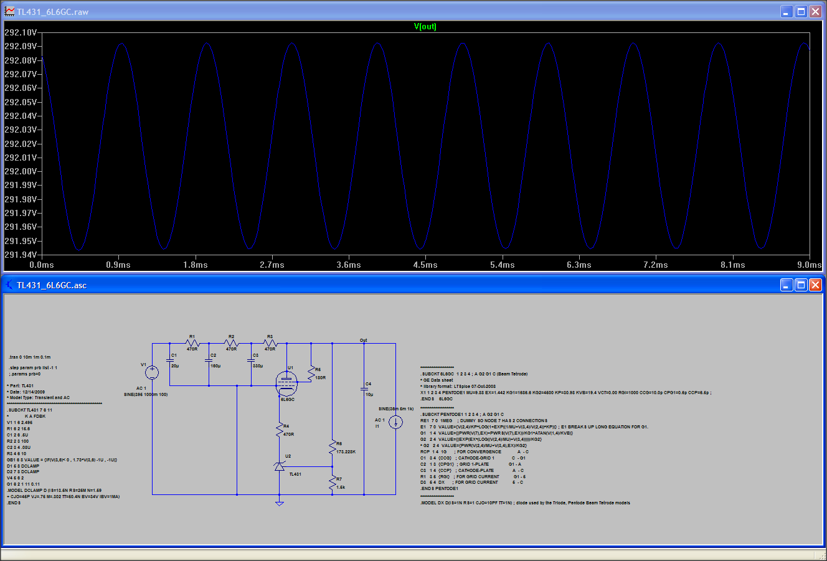Click the .MODEL DX diode line
Image resolution: width=827 pixels, height=561 pixels.
[x=525, y=503]
